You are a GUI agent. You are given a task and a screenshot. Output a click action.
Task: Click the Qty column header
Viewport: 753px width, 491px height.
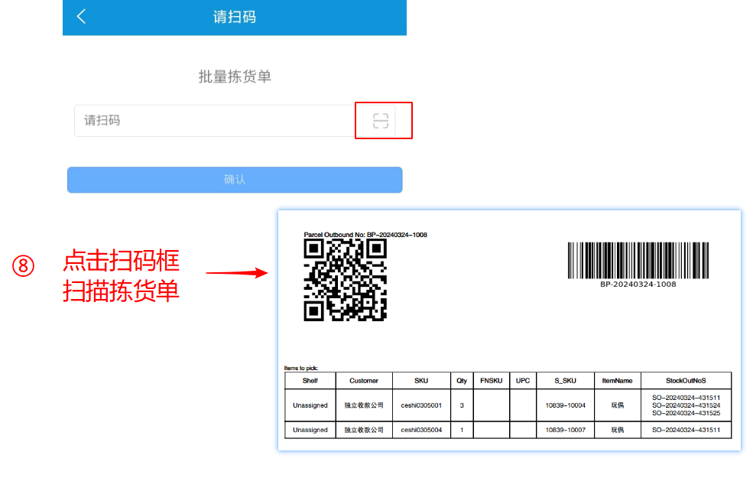pyautogui.click(x=462, y=381)
